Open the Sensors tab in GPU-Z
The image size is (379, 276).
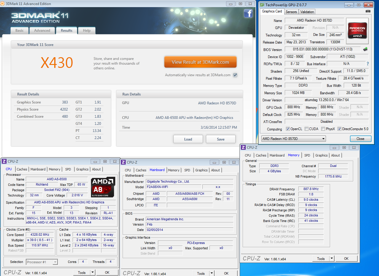pyautogui.click(x=291, y=12)
